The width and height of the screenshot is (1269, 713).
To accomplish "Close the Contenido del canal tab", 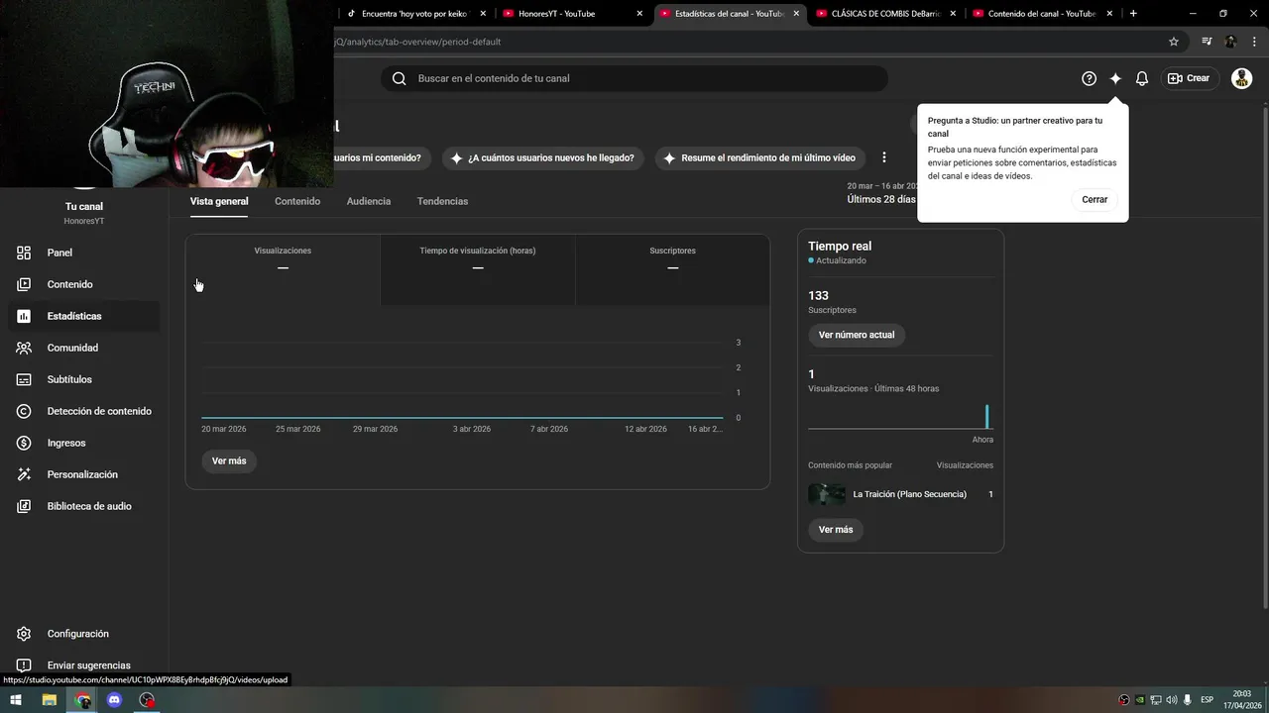I will click(1109, 14).
